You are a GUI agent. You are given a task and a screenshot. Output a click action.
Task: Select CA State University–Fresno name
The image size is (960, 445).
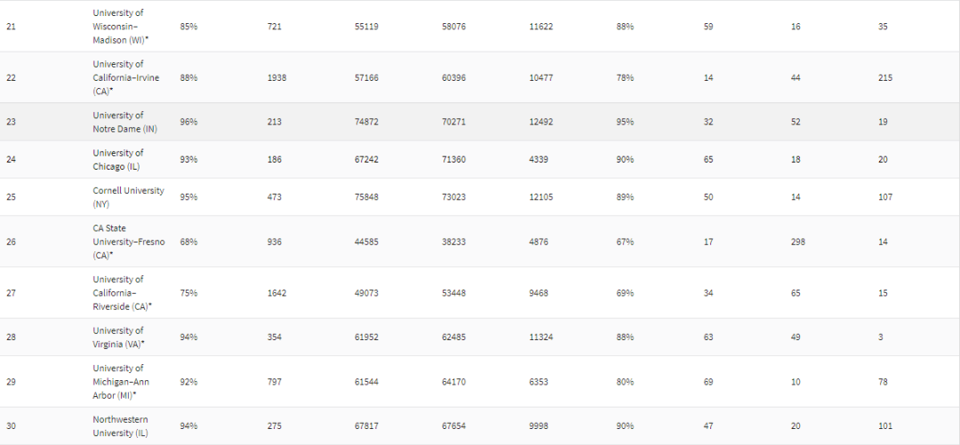[x=128, y=242]
